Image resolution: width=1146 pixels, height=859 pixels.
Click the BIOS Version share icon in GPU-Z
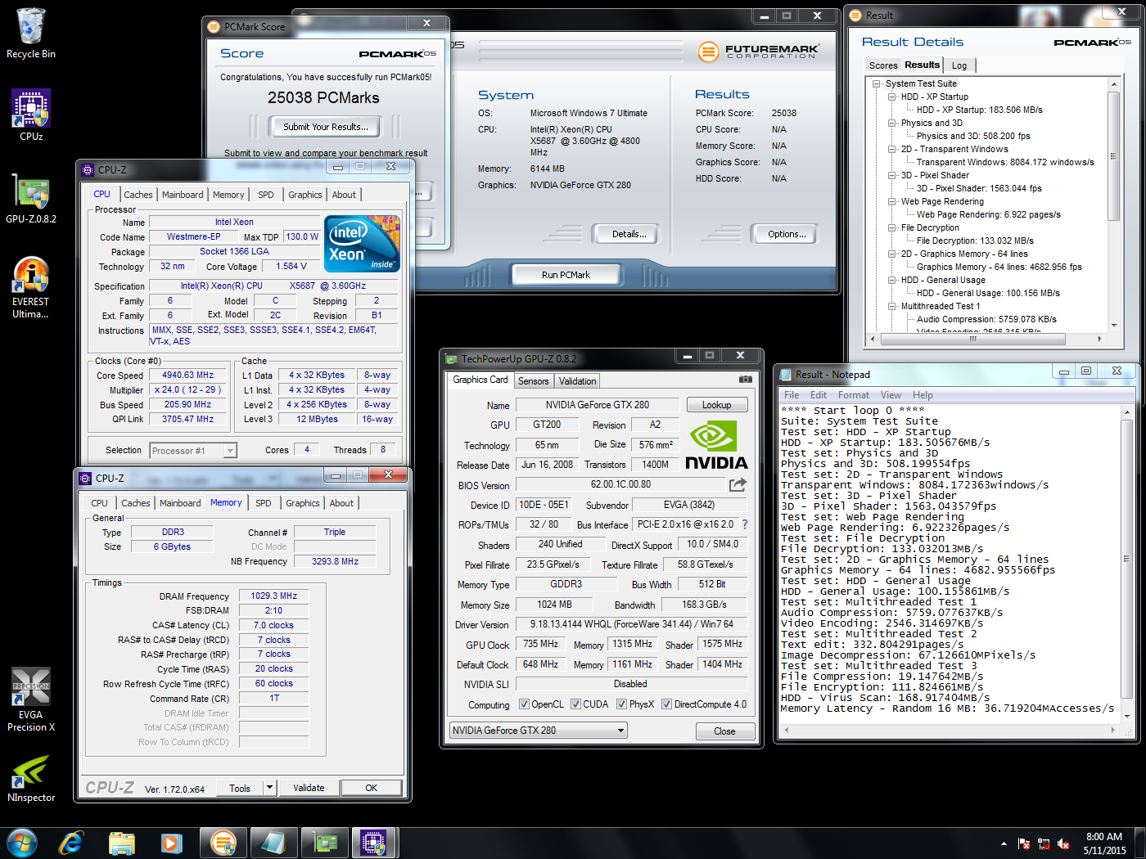(738, 484)
